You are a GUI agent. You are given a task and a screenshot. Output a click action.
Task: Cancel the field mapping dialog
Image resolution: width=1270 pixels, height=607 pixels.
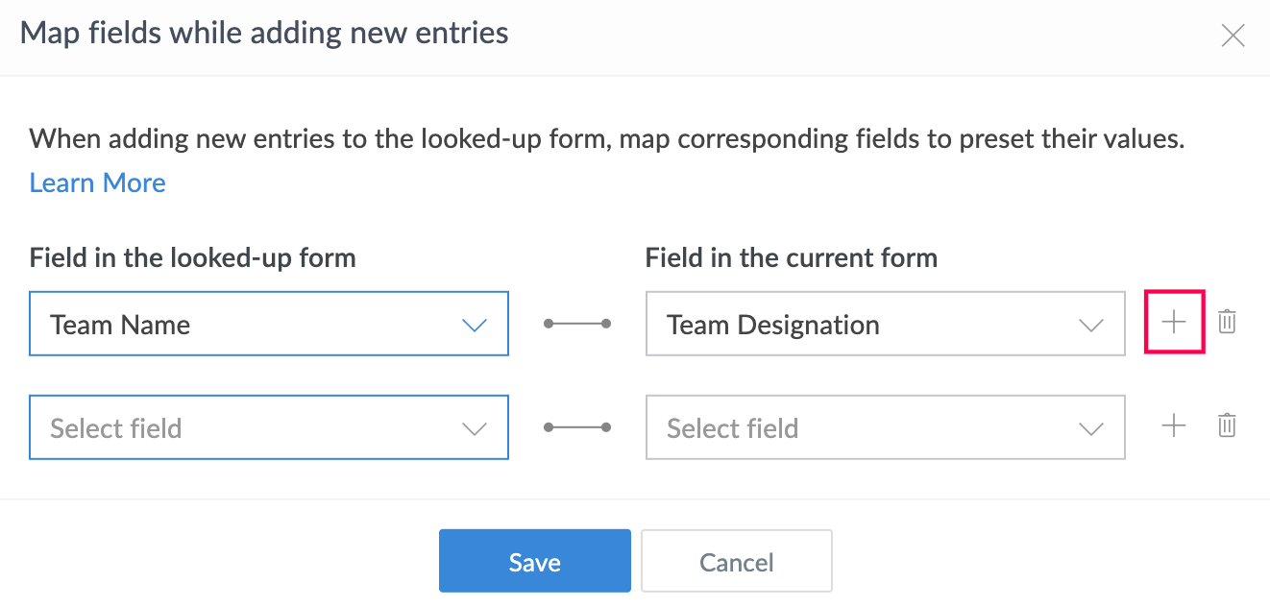pyautogui.click(x=736, y=562)
